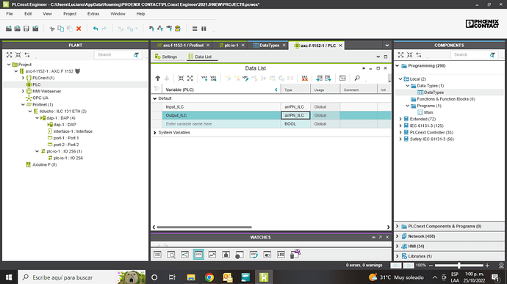This screenshot has width=507, height=284.
Task: Expand the Extended (72) library
Action: (x=400, y=119)
